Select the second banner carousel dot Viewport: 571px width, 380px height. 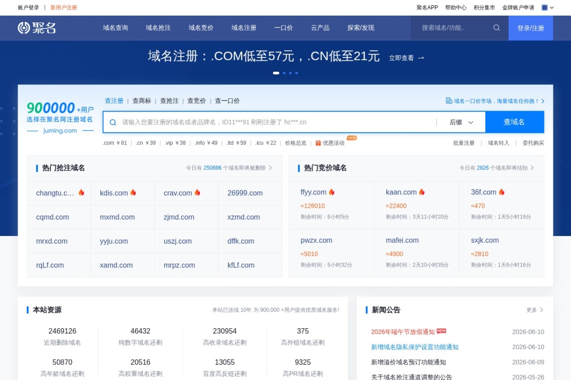point(284,73)
